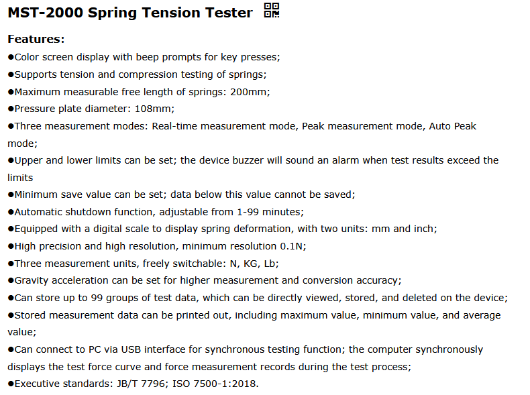Click the 99 groups of test data line
530x395 pixels.
258,298
